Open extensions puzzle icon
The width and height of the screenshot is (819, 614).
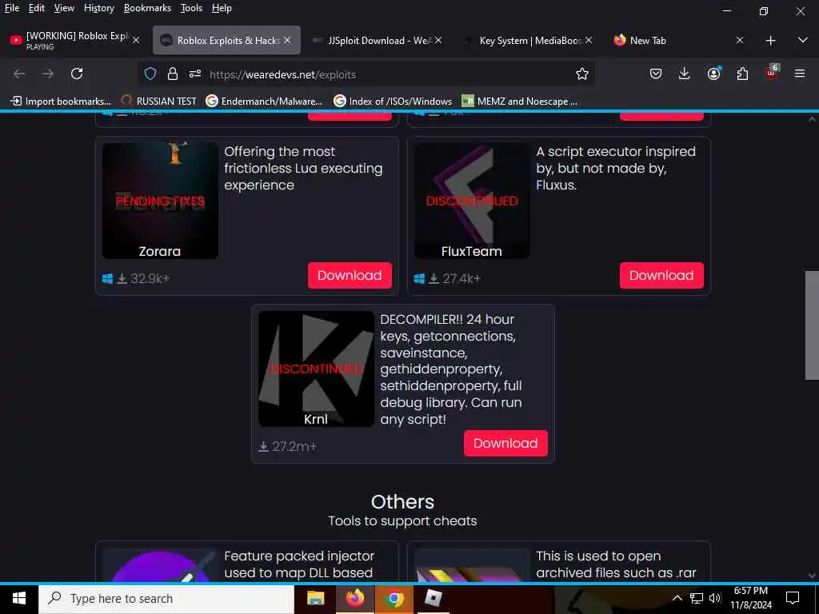pos(743,74)
